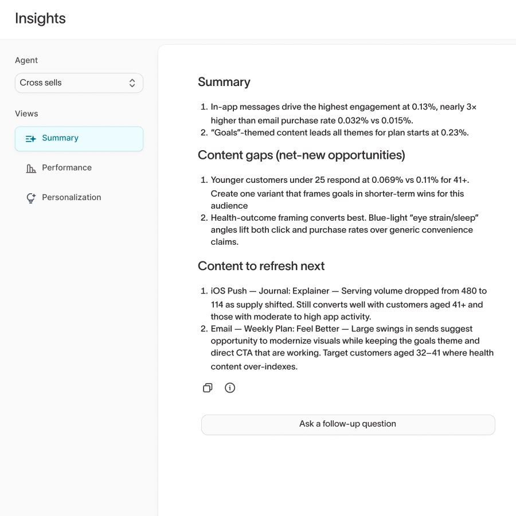
Task: Switch to the Personalization view
Action: pos(71,197)
